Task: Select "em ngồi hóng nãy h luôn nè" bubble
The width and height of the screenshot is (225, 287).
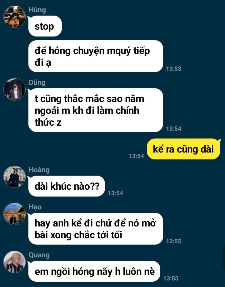Action: 94,271
